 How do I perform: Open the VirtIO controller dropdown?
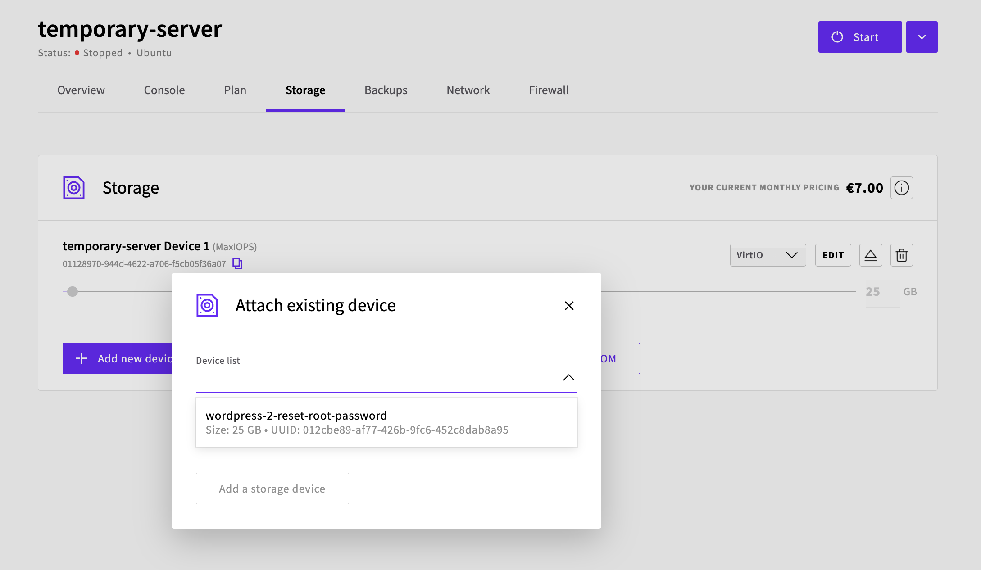(768, 255)
